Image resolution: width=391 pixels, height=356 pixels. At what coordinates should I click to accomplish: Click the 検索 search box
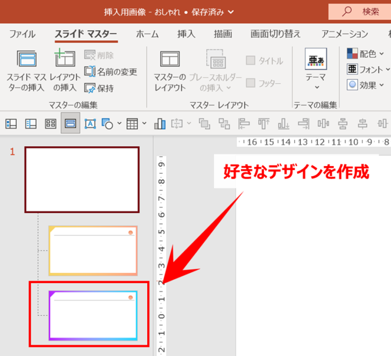359,12
